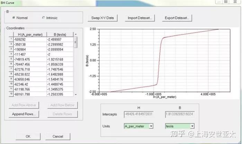Viewport: 242px width, 144px height.
Task: Select the Normal radio button
Action: (14, 18)
